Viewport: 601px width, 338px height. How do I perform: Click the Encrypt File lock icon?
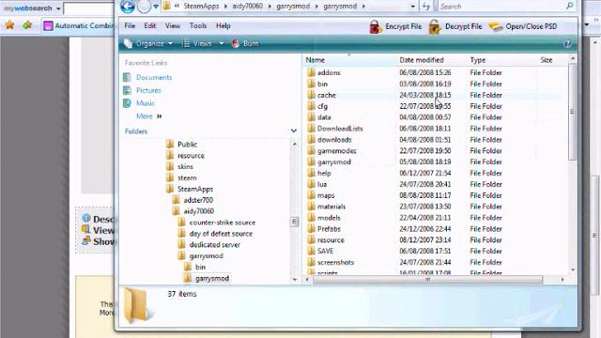click(375, 27)
